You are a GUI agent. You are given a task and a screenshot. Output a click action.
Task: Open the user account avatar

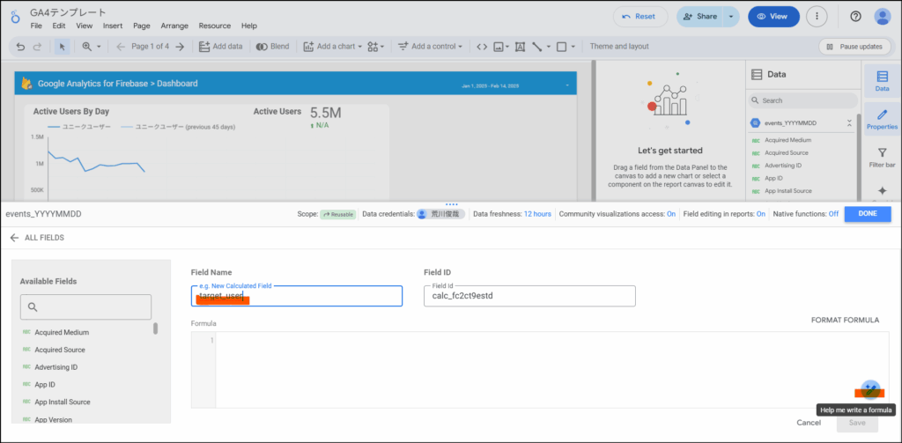point(882,17)
